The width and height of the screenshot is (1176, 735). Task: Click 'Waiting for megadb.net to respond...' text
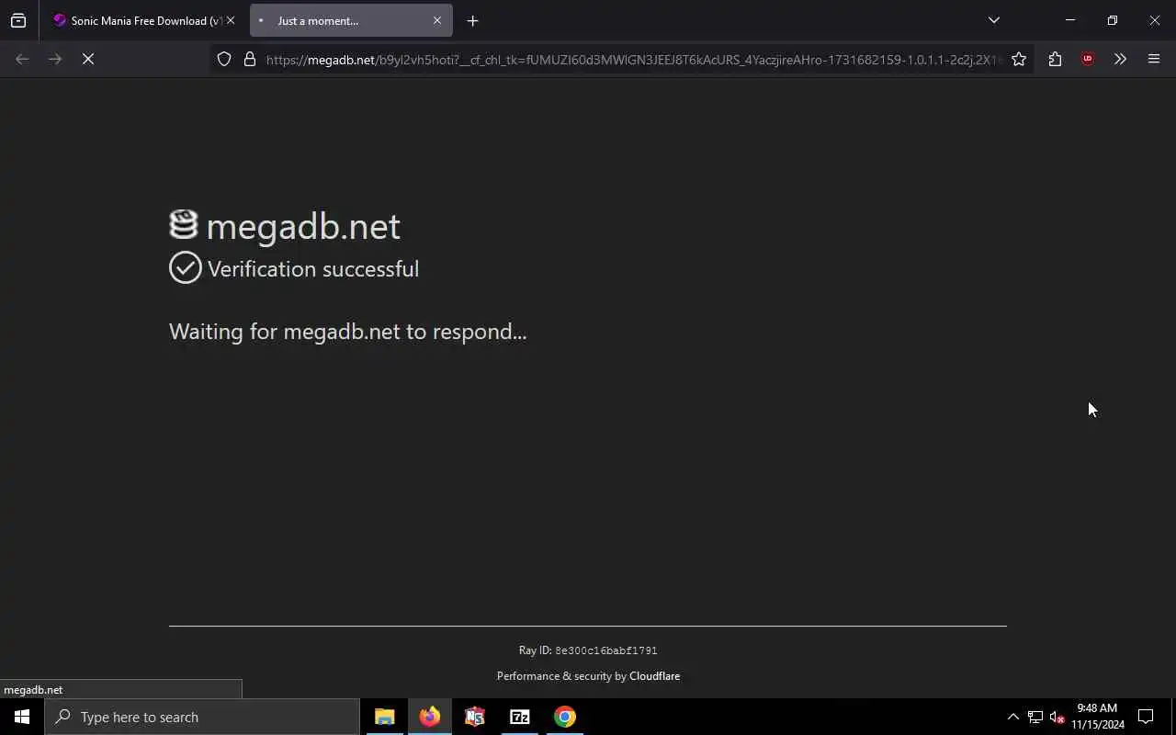click(347, 332)
